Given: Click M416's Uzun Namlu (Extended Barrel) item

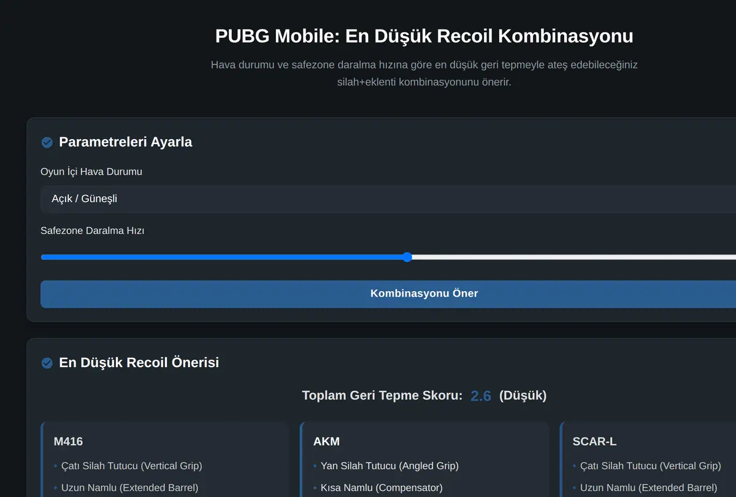Looking at the screenshot, I should [x=129, y=488].
